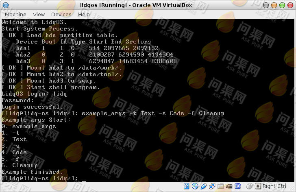Click the example_args command line
This screenshot has height=192, width=296.
tap(113, 113)
